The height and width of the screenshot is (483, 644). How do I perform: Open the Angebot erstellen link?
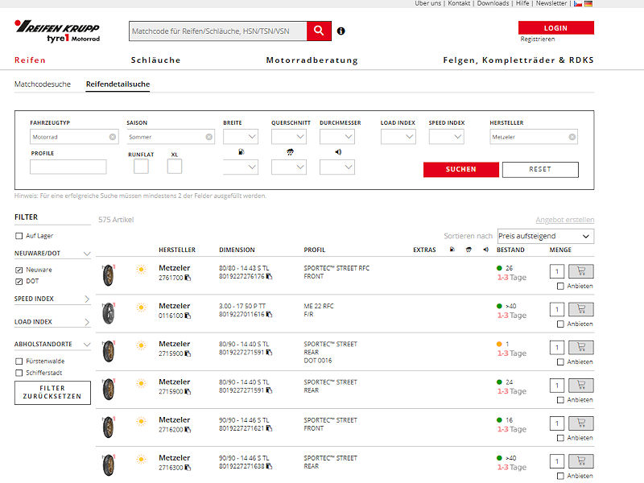click(x=565, y=220)
